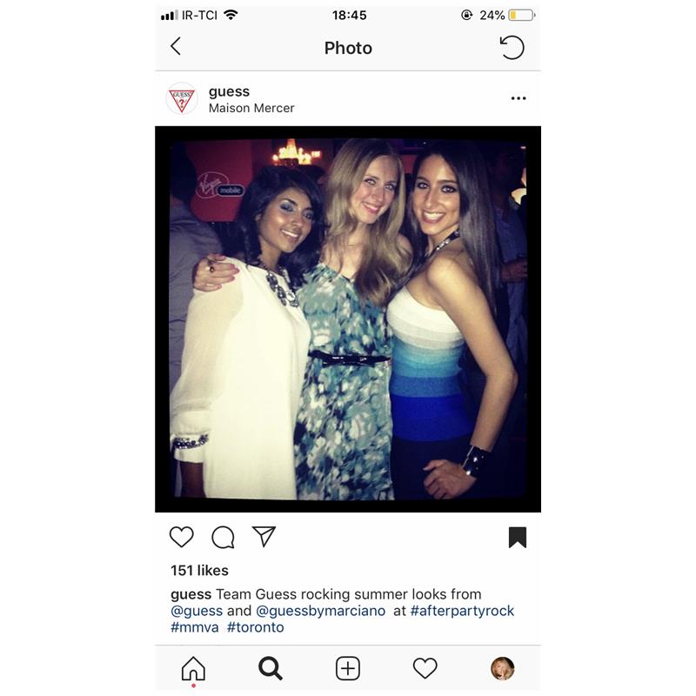Open comments with the speech bubble icon
The image size is (696, 696).
click(x=223, y=537)
